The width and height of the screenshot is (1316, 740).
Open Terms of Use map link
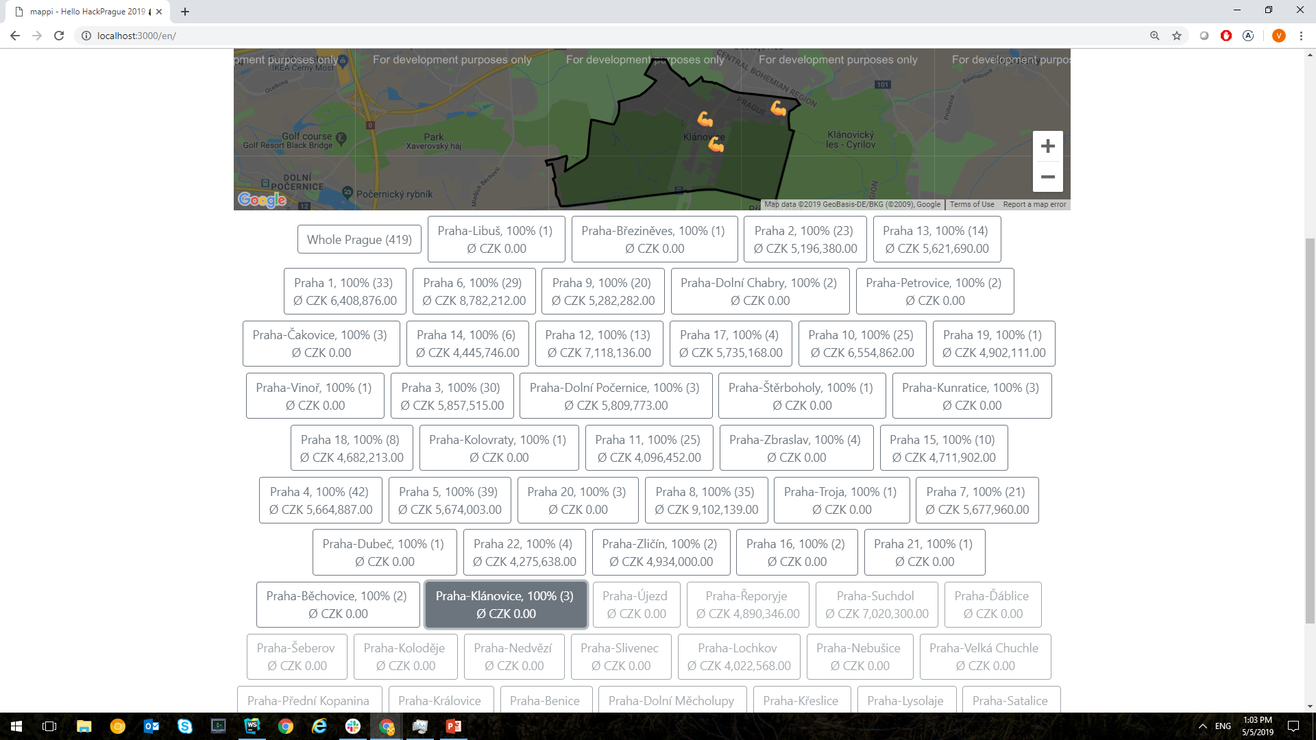pyautogui.click(x=971, y=204)
